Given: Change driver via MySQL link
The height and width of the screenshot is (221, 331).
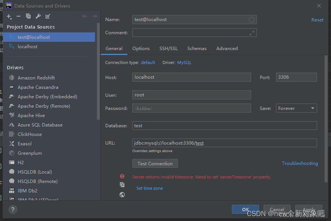Looking at the screenshot, I should pos(184,62).
